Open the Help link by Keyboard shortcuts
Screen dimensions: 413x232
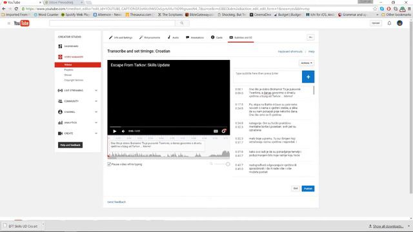point(311,52)
